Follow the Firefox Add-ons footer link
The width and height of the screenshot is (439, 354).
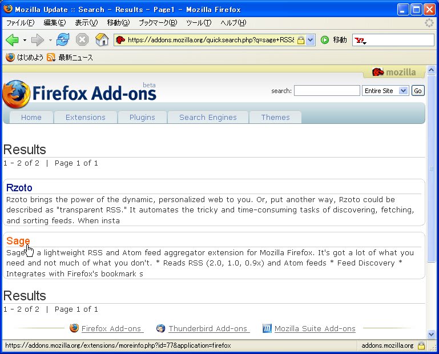pyautogui.click(x=111, y=328)
